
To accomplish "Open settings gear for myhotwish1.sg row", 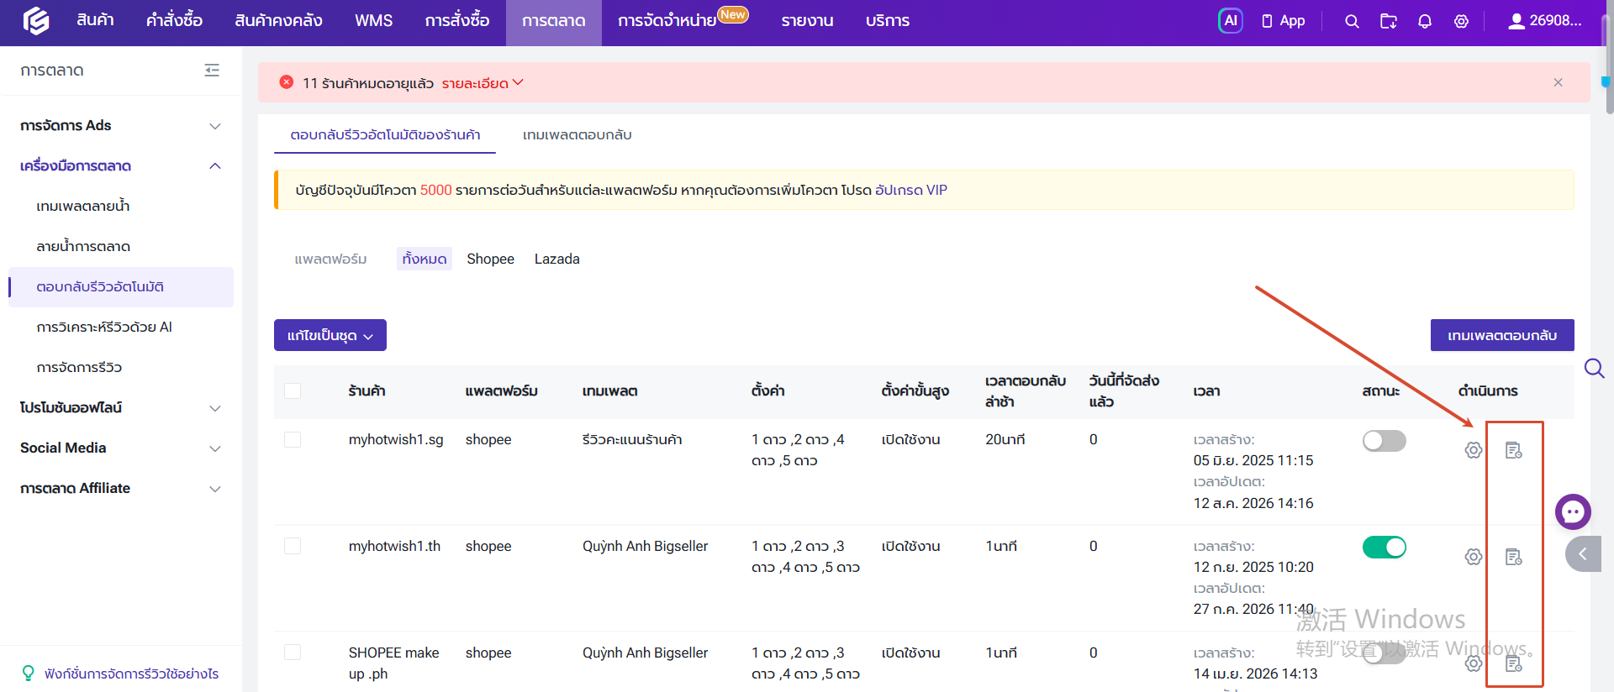I will pos(1474,450).
